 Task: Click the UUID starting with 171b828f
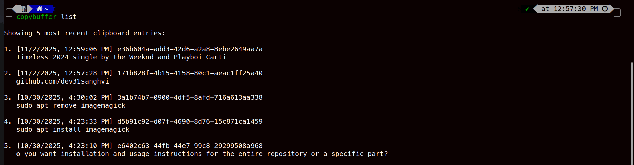[190, 73]
